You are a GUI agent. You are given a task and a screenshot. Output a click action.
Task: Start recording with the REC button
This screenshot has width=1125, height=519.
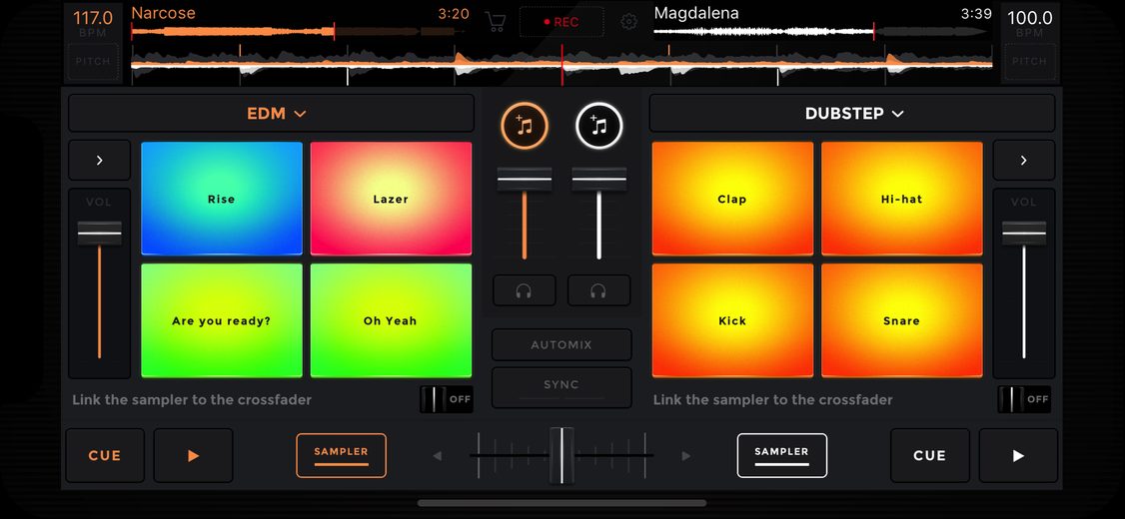tap(562, 22)
